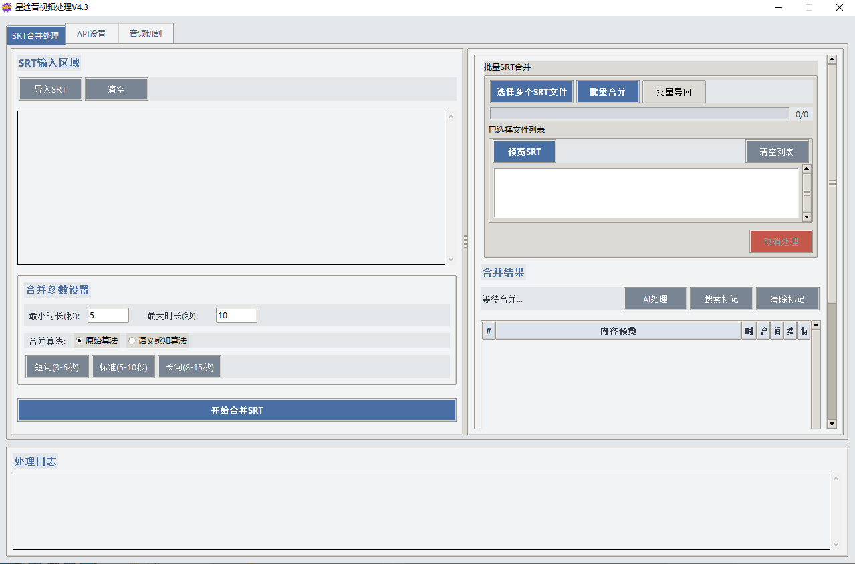Select the 原始算法 radio button

[x=80, y=341]
